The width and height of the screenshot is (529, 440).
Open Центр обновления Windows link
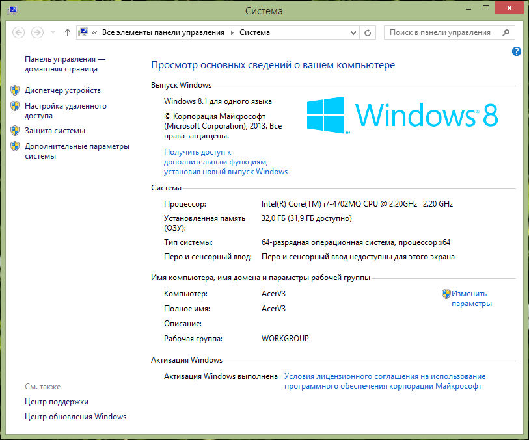pyautogui.click(x=75, y=417)
